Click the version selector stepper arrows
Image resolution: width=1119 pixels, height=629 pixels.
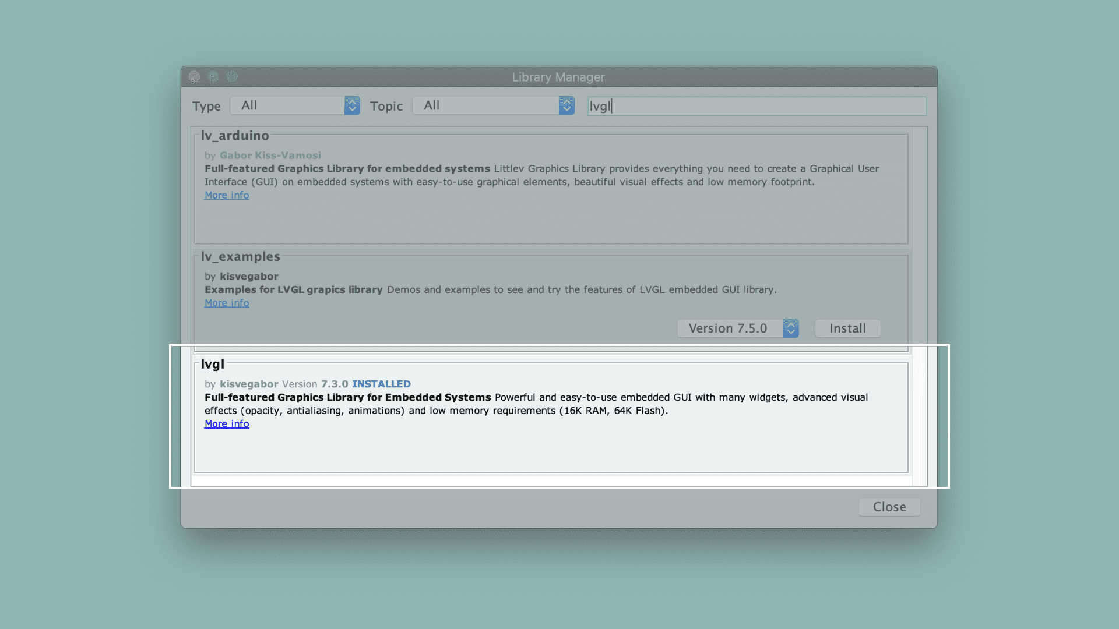(x=791, y=328)
